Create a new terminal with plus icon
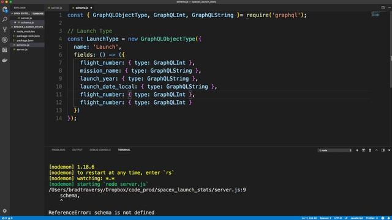The height and width of the screenshot is (220, 392). click(357, 150)
